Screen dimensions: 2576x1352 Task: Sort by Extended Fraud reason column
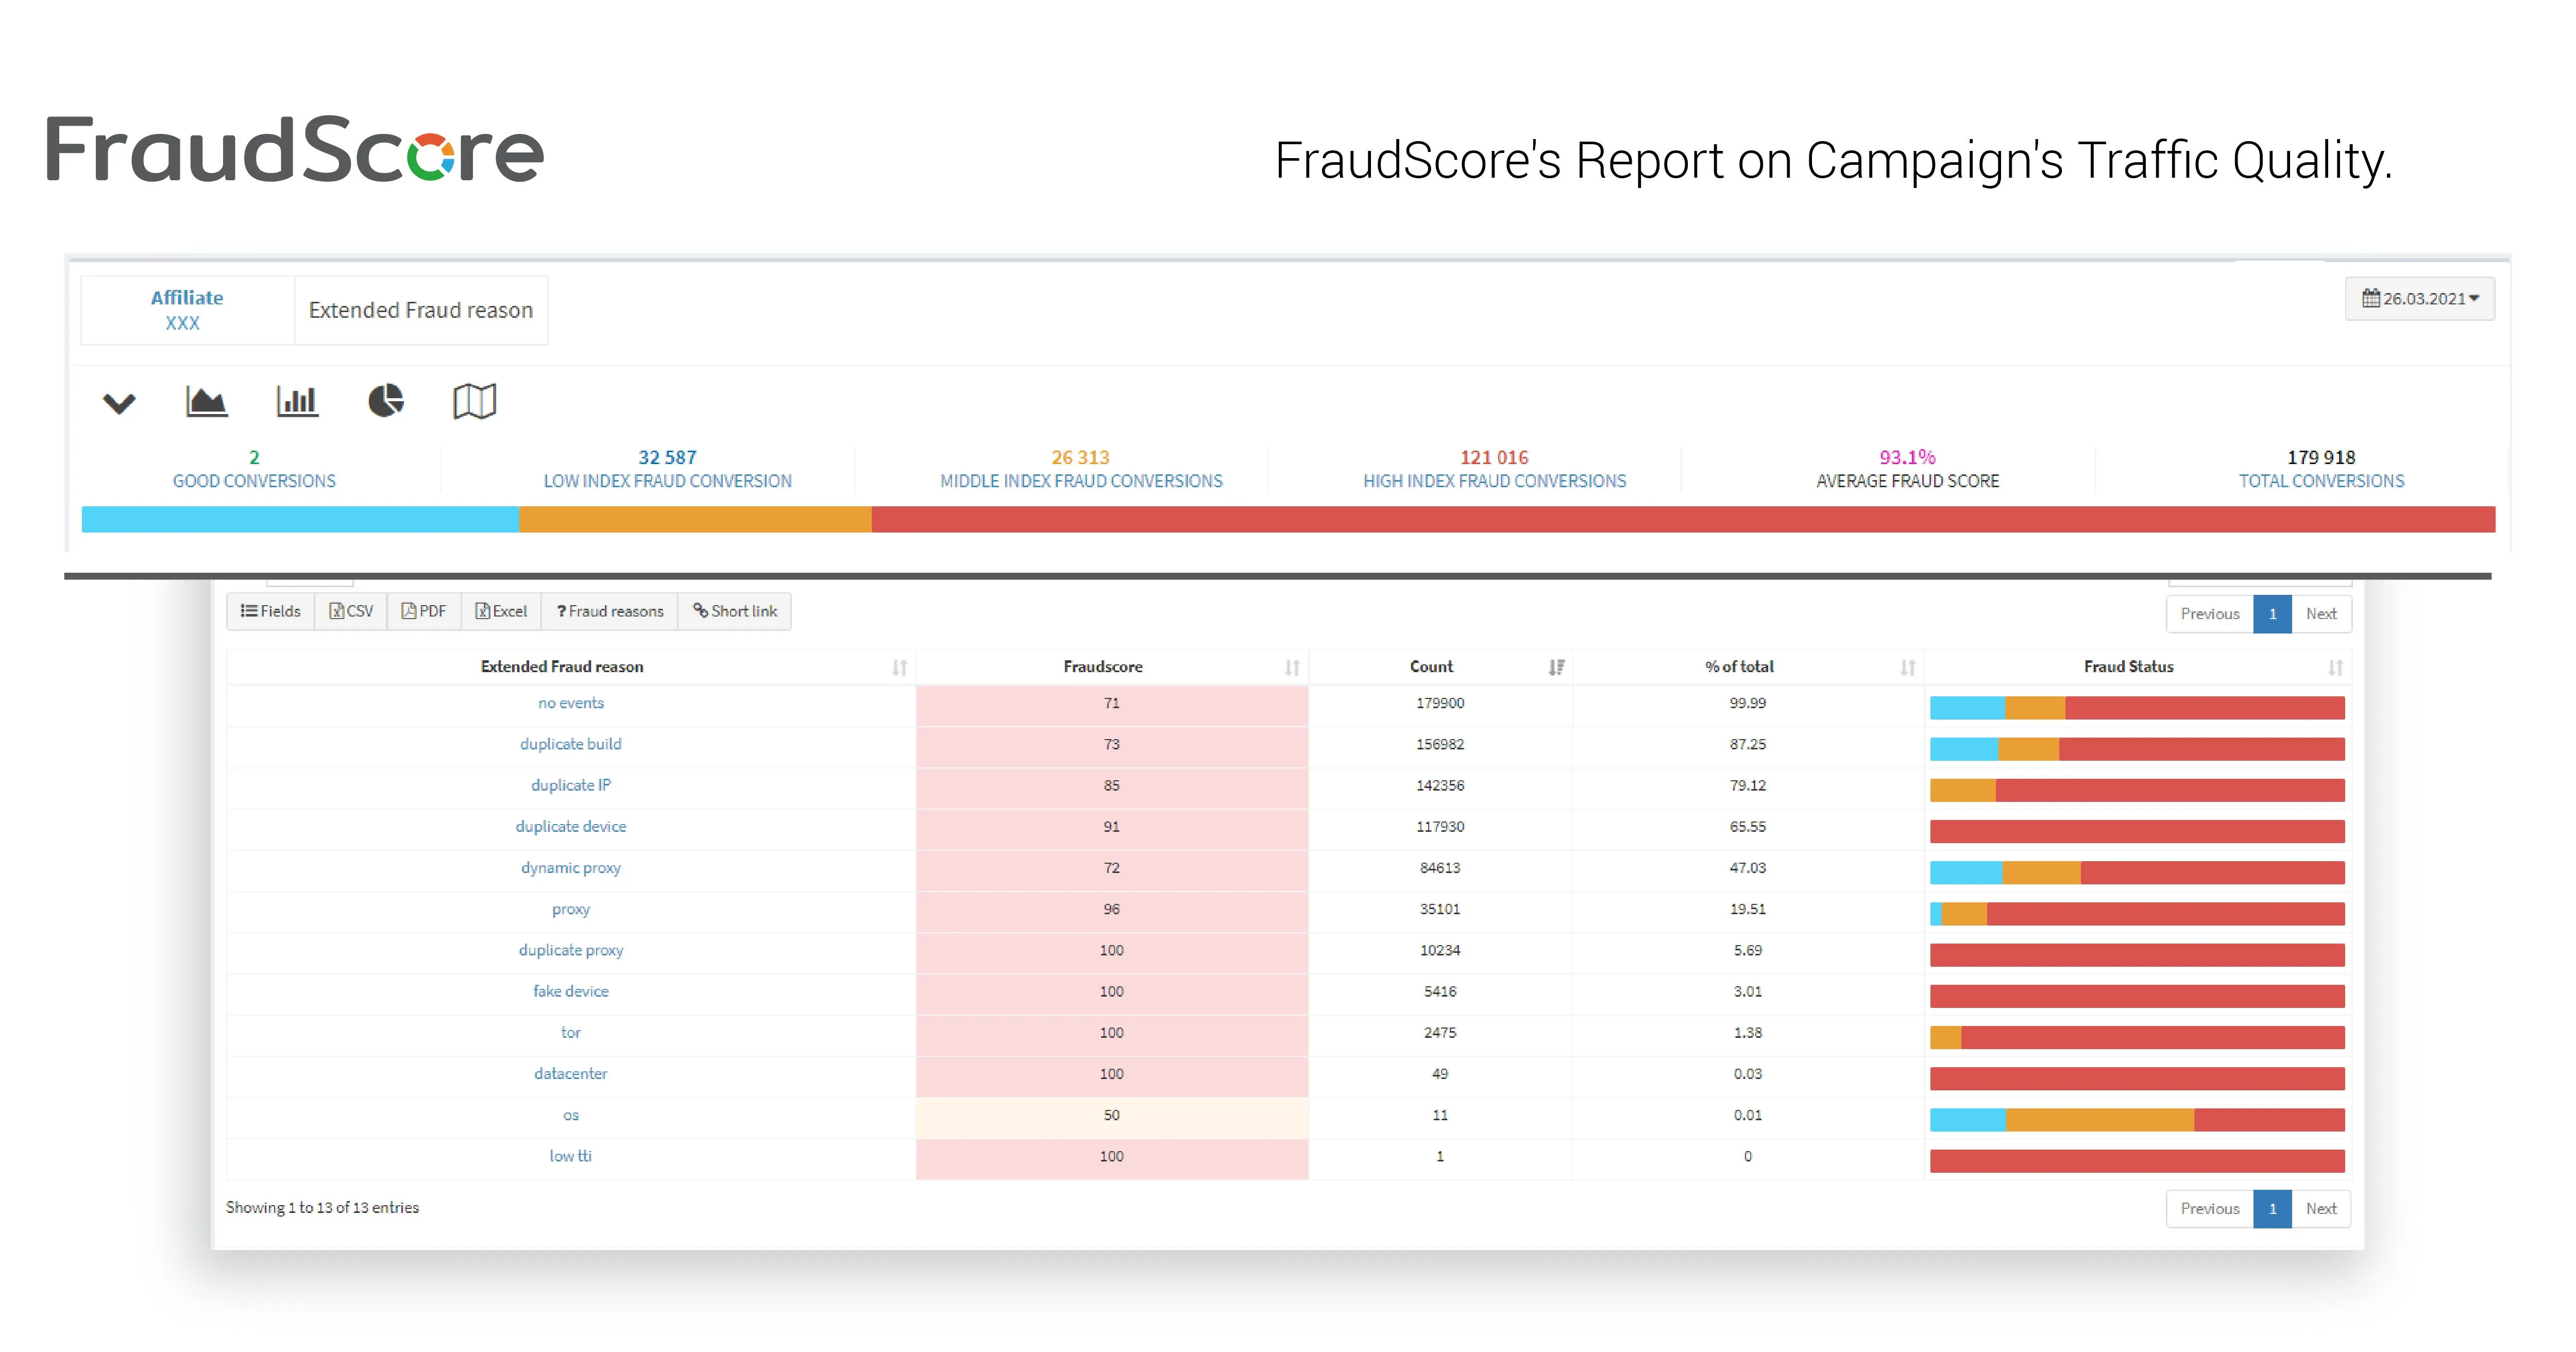point(562,667)
